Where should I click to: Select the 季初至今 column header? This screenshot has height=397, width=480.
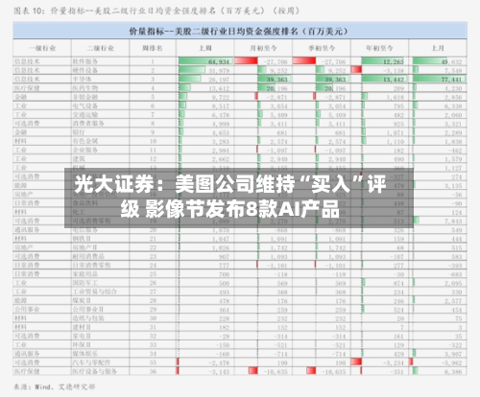pyautogui.click(x=322, y=48)
